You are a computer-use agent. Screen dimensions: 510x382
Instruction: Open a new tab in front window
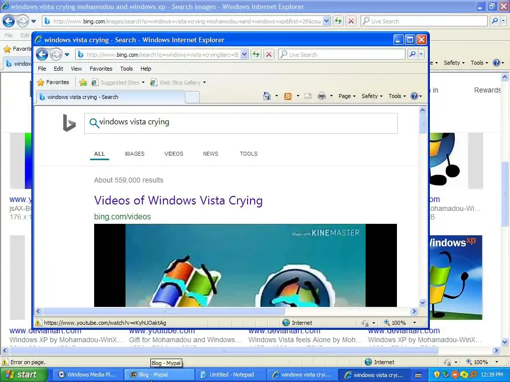point(192,97)
